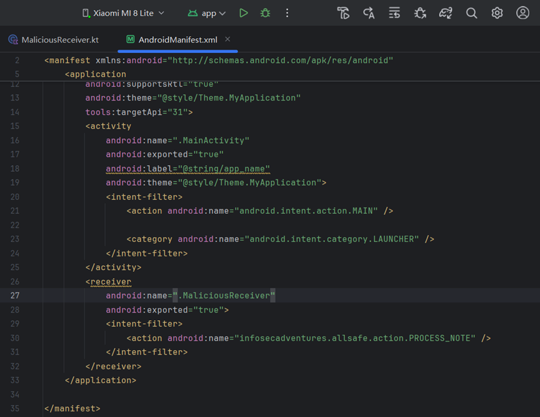
Task: Run the app with the green play icon
Action: click(244, 13)
